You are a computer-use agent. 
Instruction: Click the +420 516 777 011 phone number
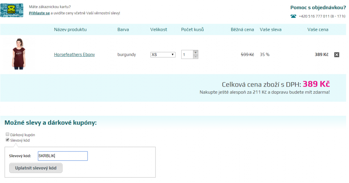[x=314, y=16]
